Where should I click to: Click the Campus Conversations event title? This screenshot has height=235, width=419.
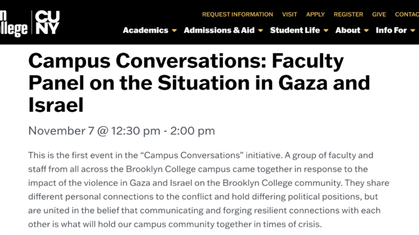pyautogui.click(x=199, y=83)
